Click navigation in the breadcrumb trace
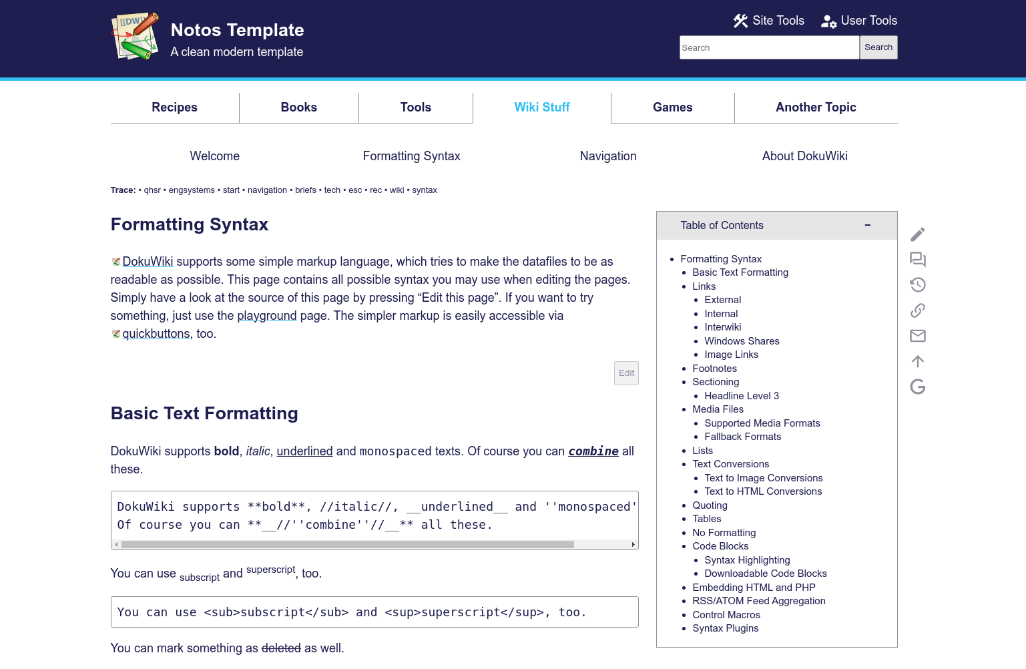1026x669 pixels. click(x=268, y=190)
